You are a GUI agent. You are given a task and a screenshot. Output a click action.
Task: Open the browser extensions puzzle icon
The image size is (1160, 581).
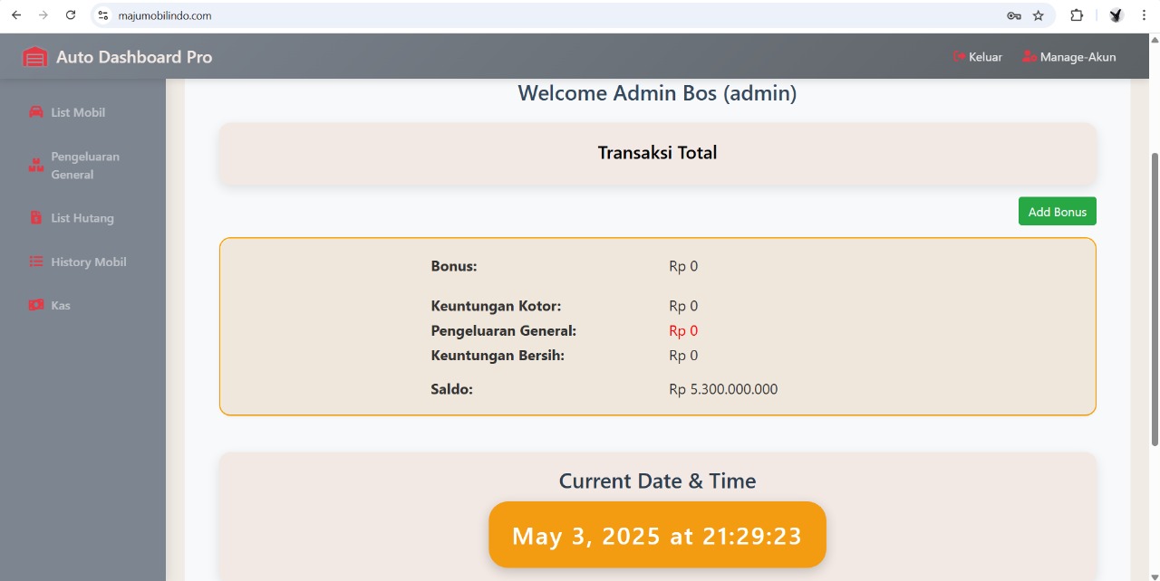click(x=1077, y=15)
